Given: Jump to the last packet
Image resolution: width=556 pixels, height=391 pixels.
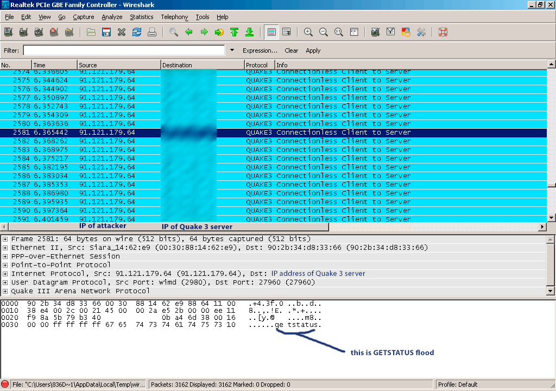Looking at the screenshot, I should click(x=250, y=32).
